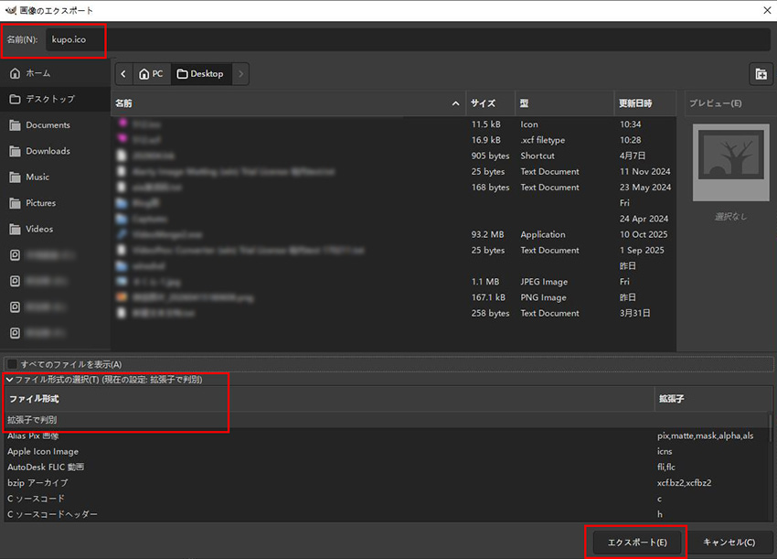This screenshot has width=777, height=559.
Task: Click the back arrow in path bar
Action: [124, 74]
